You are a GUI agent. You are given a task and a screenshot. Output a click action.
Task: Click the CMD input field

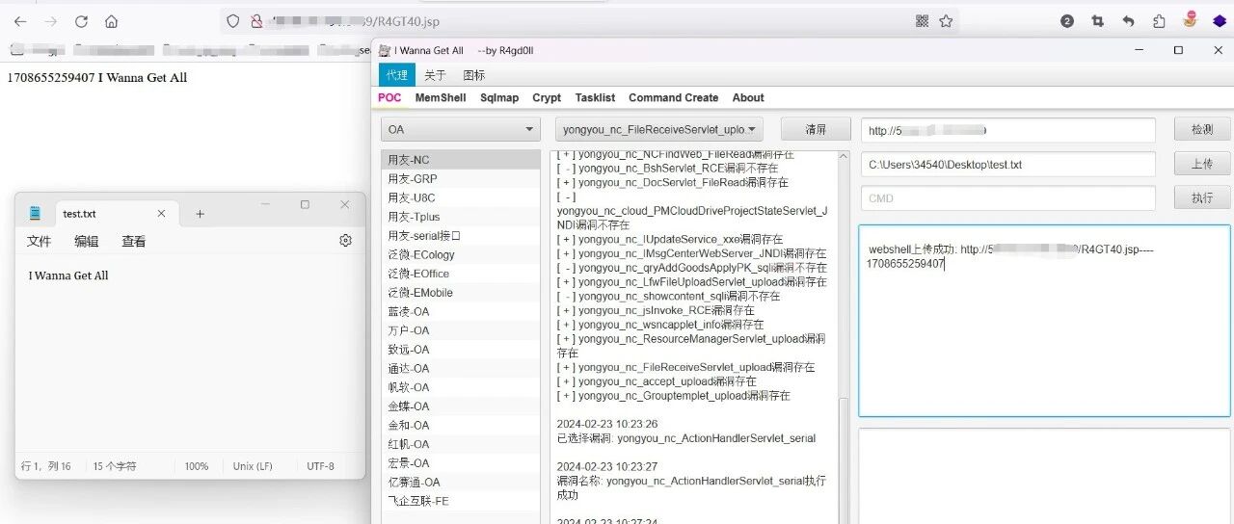click(1007, 197)
